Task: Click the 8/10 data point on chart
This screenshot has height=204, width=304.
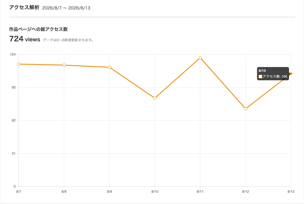Action: coord(155,98)
